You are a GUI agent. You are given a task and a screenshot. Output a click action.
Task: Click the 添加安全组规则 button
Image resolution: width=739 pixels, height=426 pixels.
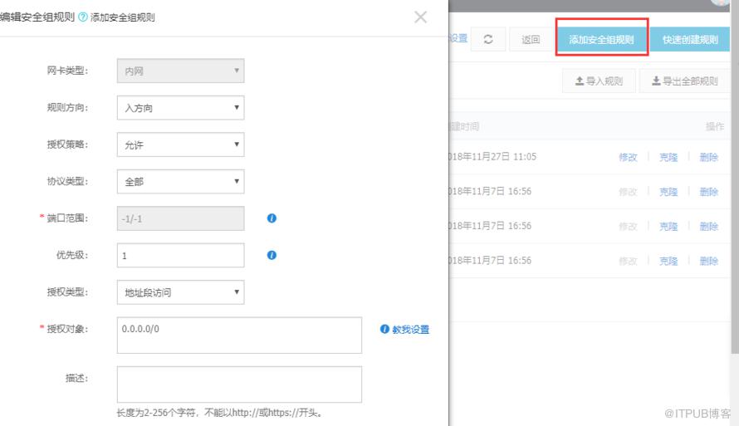601,39
